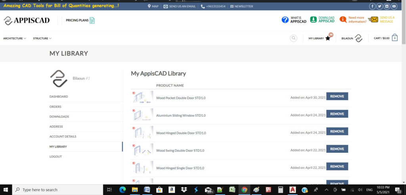This screenshot has height=195, width=406.
Task: Open the YouTube social icon
Action: pyautogui.click(x=394, y=6)
